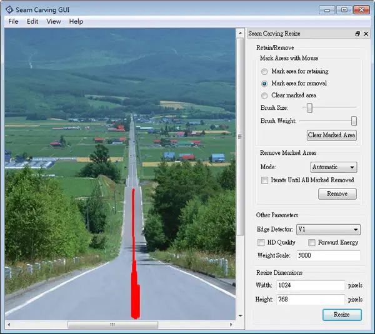Select Mark area for retaining
Viewport: 375px width, 334px height.
tap(264, 71)
